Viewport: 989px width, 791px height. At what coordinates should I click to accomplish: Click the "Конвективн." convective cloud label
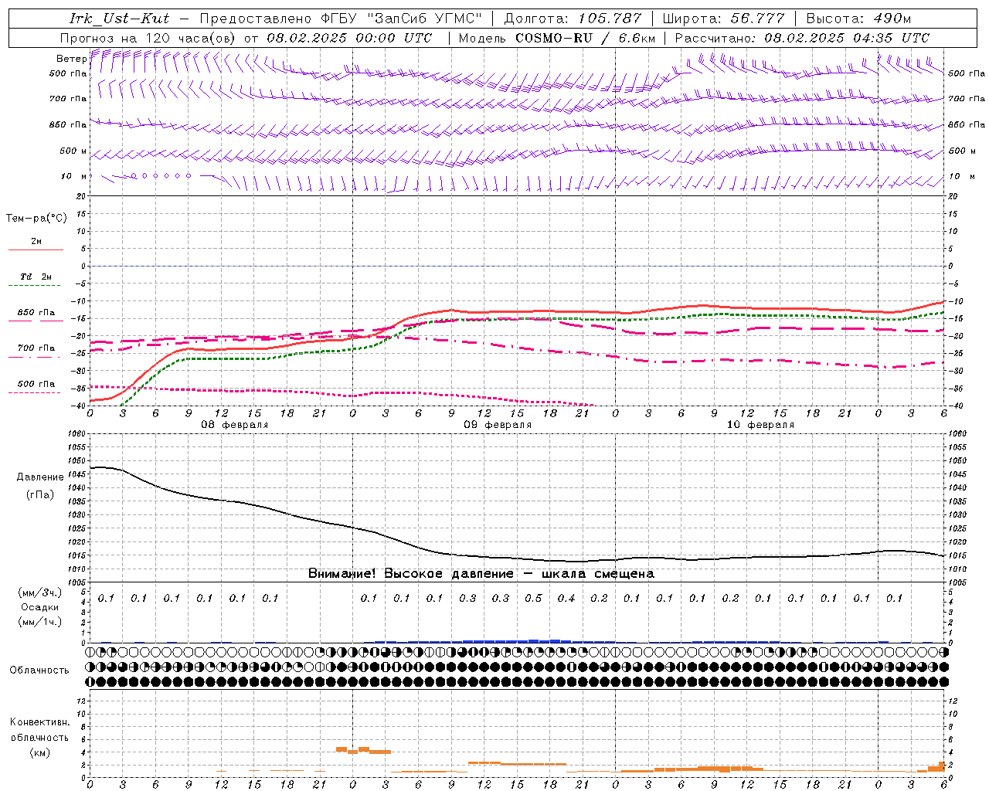coord(39,722)
